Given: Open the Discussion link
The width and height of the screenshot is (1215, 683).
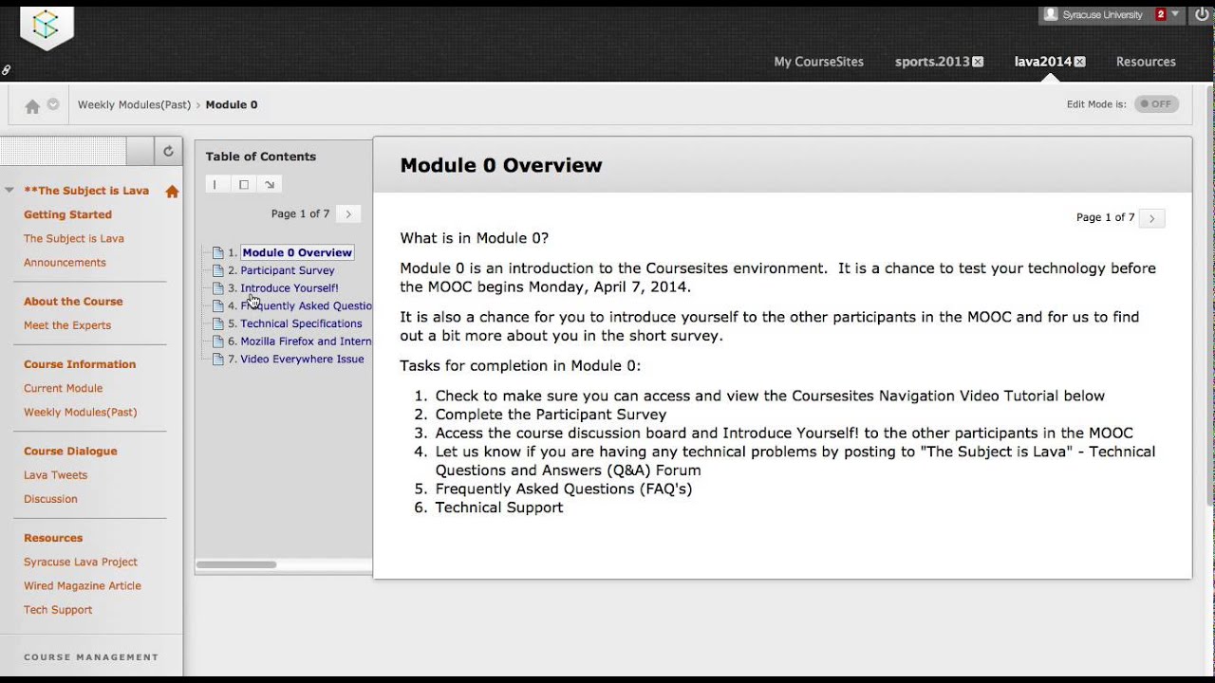Looking at the screenshot, I should [50, 499].
